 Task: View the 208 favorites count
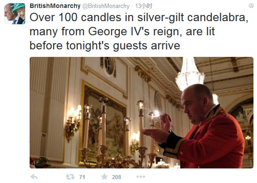click(x=116, y=177)
